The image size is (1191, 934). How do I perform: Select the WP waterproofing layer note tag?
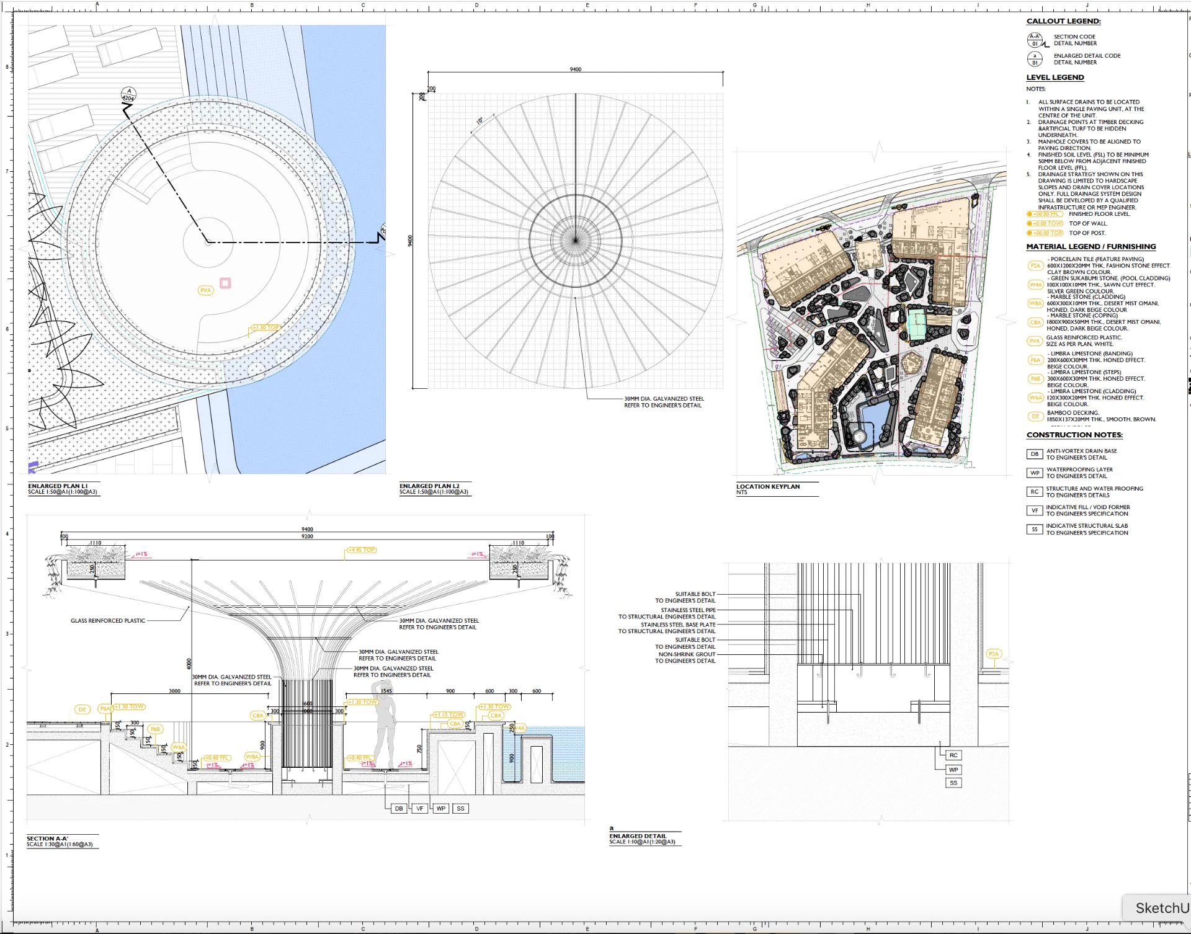click(x=1034, y=472)
